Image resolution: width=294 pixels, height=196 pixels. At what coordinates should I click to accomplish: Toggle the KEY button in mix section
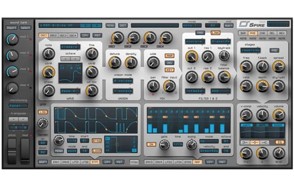click(x=169, y=70)
